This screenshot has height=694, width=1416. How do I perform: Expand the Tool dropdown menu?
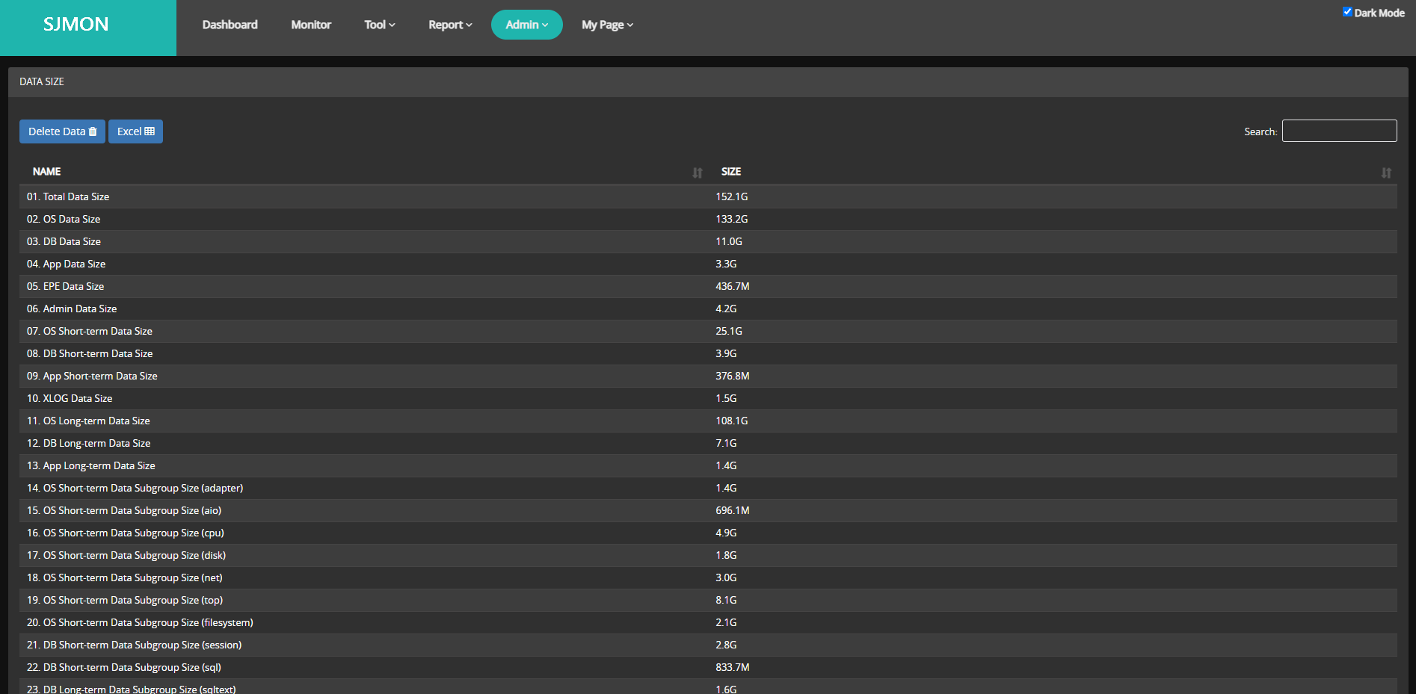379,25
